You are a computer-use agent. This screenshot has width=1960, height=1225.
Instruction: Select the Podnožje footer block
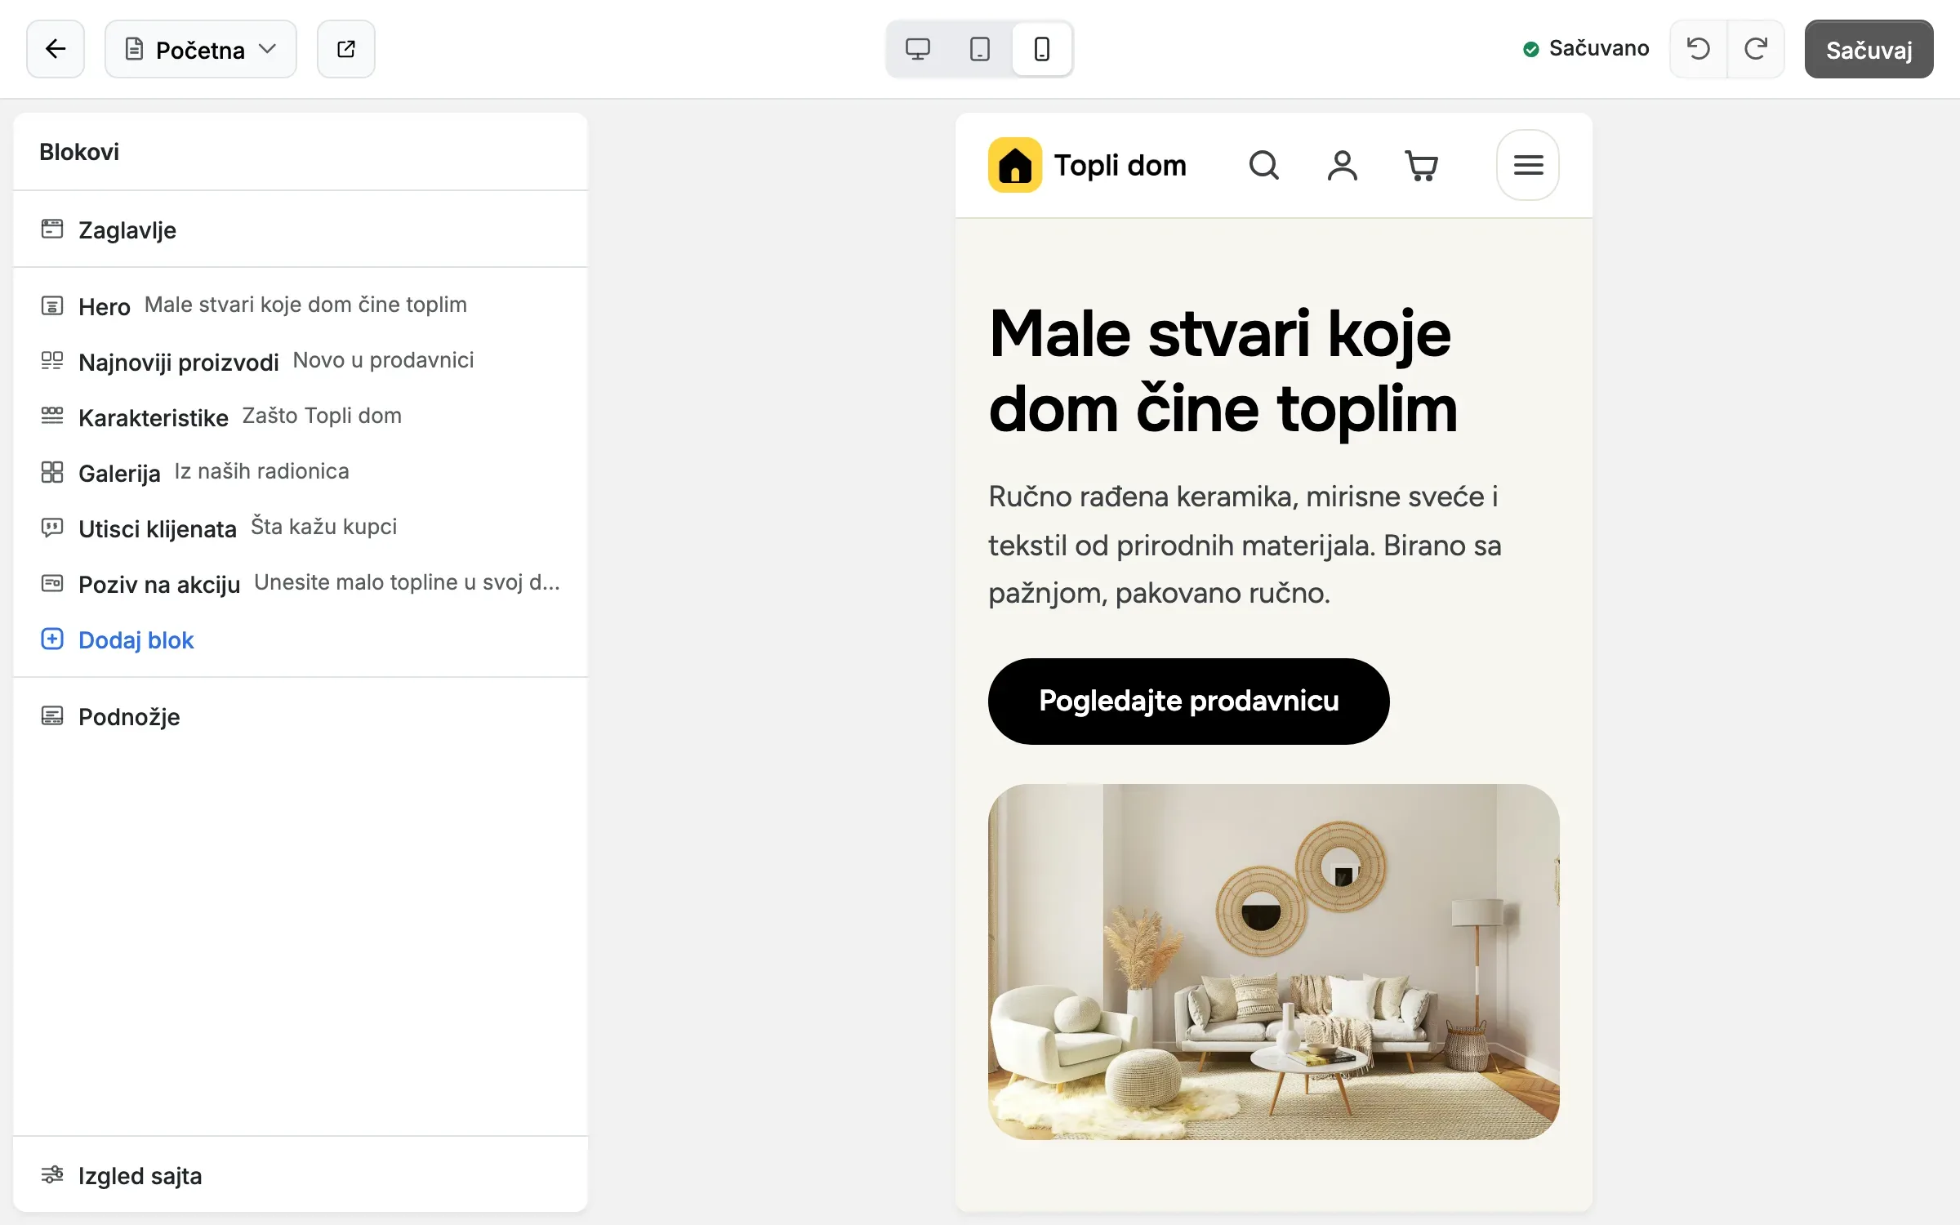tap(301, 716)
